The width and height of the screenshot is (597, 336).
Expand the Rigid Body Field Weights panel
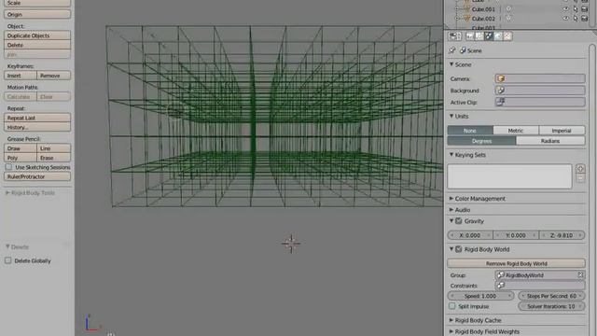pyautogui.click(x=451, y=331)
